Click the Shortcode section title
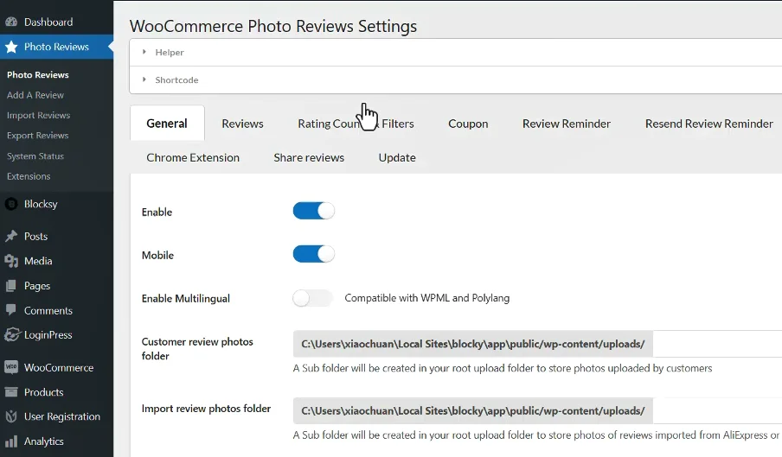This screenshot has height=457, width=782. [176, 80]
